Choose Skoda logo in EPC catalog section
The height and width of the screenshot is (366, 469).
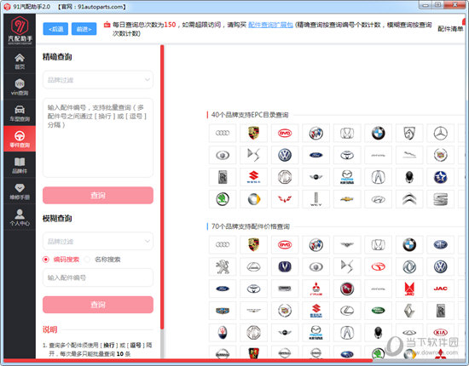tap(223, 199)
